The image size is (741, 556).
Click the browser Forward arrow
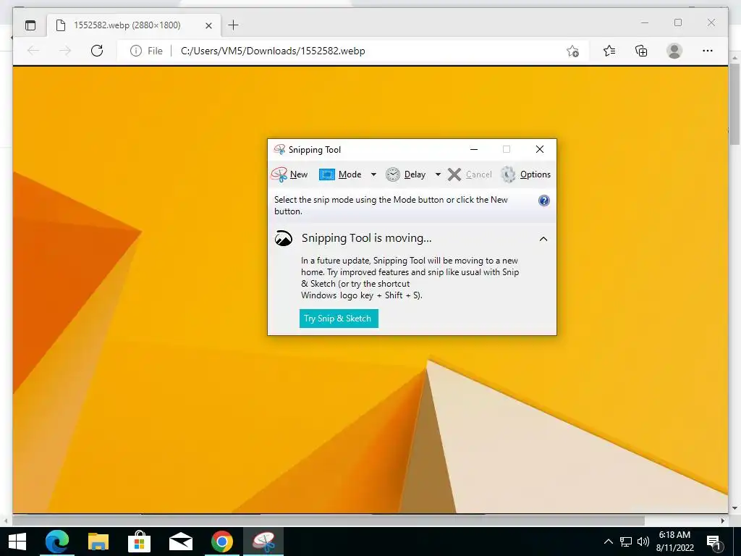65,51
